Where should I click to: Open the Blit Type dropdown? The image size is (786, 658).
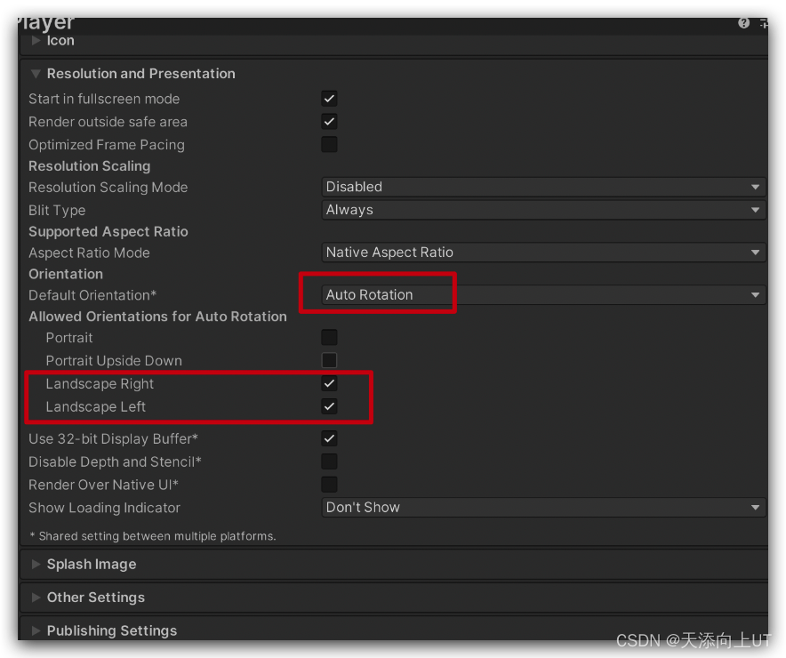pyautogui.click(x=543, y=210)
